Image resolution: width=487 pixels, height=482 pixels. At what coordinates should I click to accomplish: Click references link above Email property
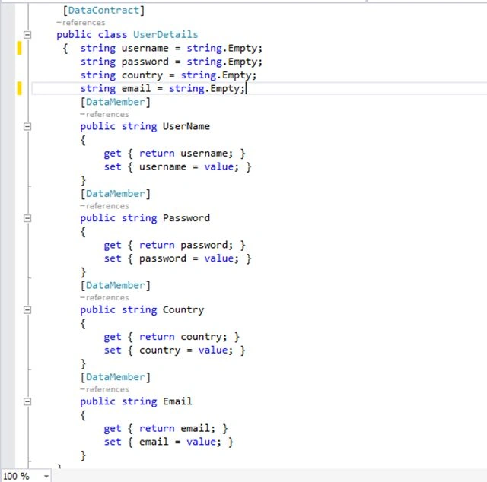105,389
